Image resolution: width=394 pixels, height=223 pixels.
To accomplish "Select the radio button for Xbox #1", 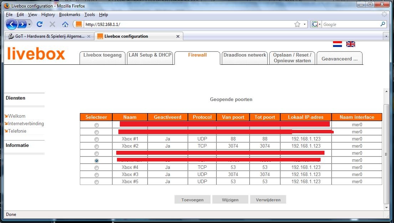I will (x=97, y=139).
